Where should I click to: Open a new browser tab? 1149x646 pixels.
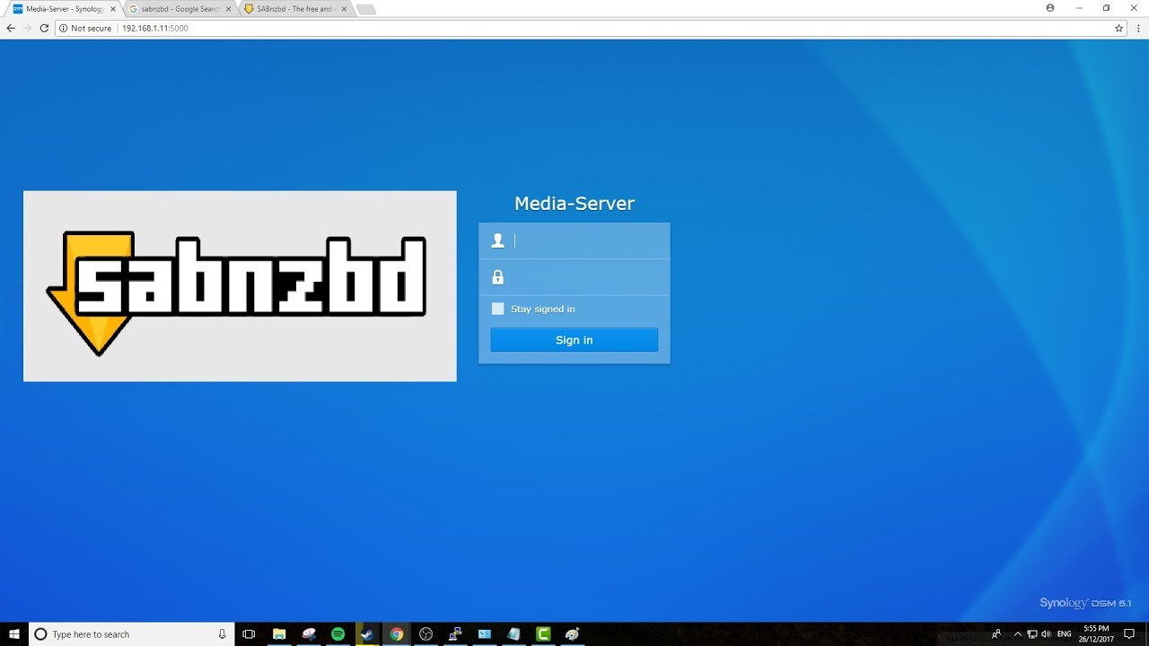[x=366, y=9]
